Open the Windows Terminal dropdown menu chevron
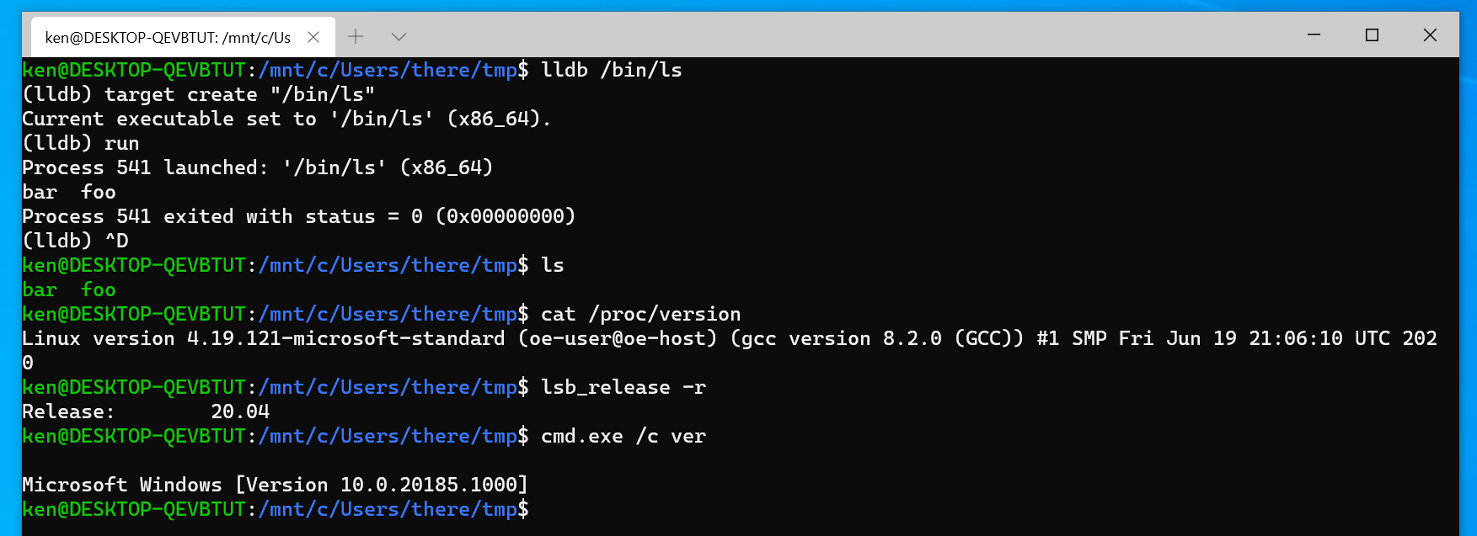 (x=397, y=36)
